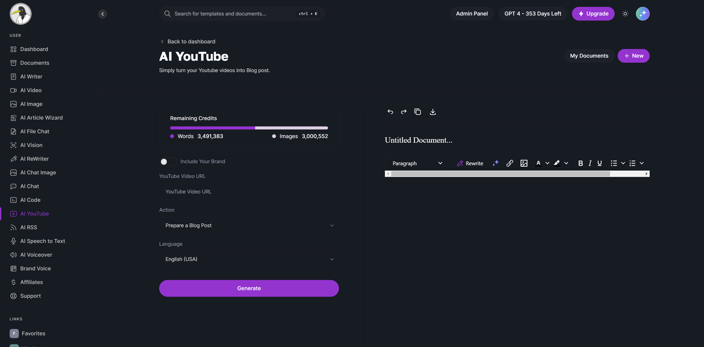
Task: Open AI Voiceover in the sidebar
Action: click(x=36, y=255)
